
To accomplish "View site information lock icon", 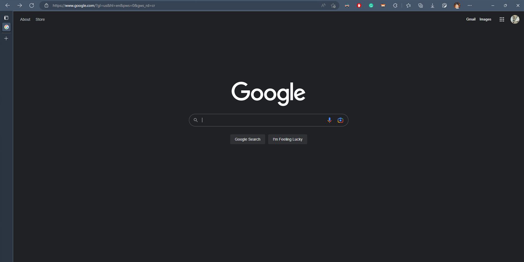I will (x=46, y=5).
